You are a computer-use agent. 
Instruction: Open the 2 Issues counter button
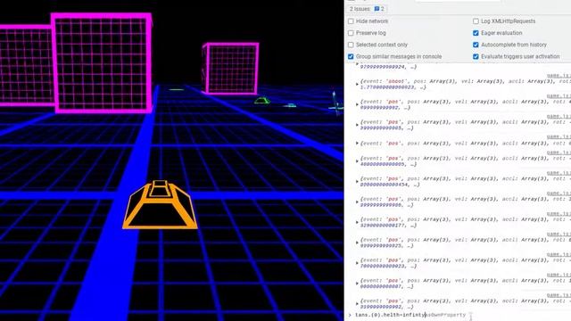(x=367, y=9)
